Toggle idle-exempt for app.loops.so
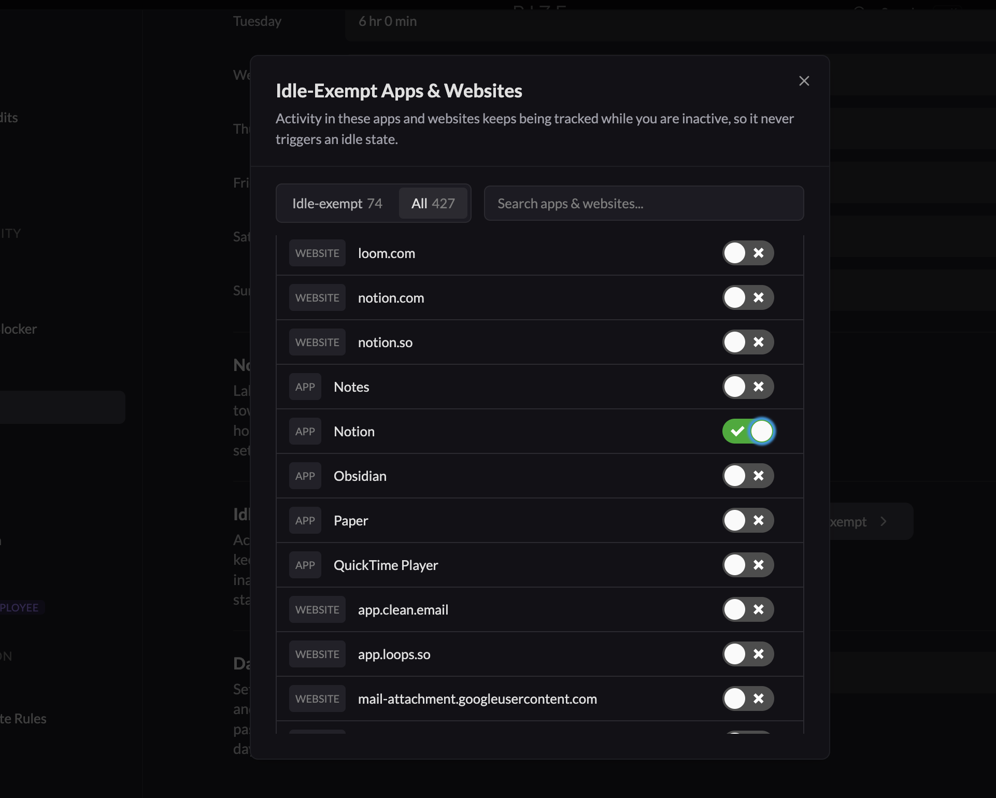The width and height of the screenshot is (996, 798). (x=748, y=654)
